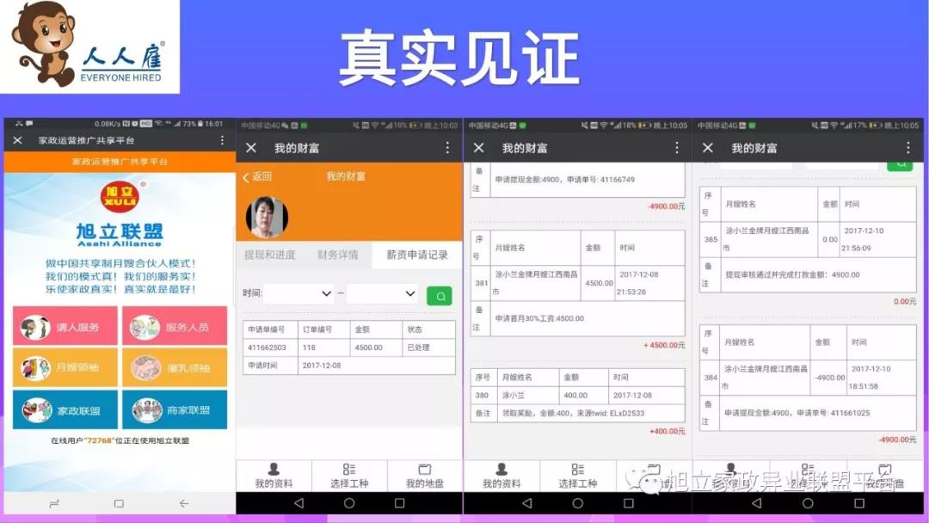
Task: Select the red 0.00元 total
Action: 905,301
